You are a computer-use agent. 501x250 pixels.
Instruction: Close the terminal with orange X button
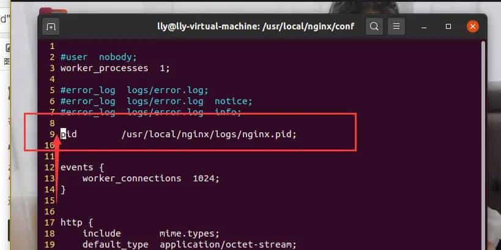click(473, 27)
